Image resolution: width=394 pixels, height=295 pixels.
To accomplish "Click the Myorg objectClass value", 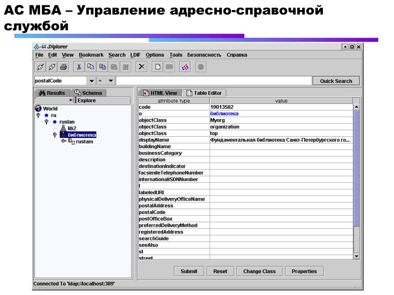I will click(x=281, y=120).
